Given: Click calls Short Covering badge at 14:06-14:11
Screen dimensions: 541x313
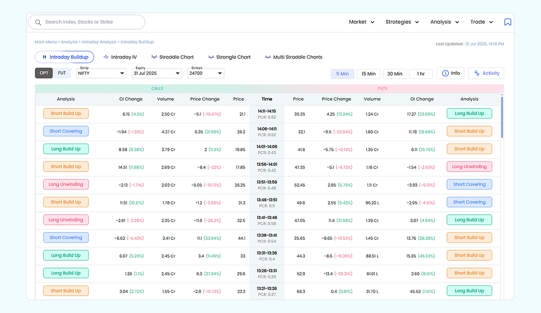Looking at the screenshot, I should pyautogui.click(x=66, y=131).
